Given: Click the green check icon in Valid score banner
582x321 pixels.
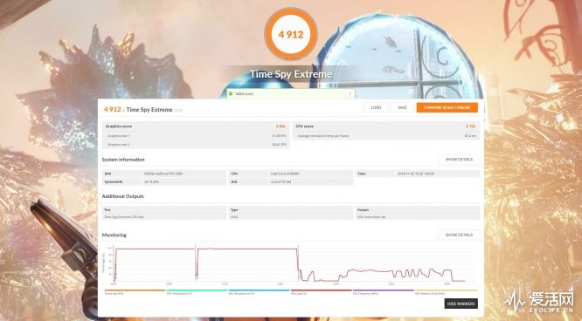Looking at the screenshot, I should pyautogui.click(x=231, y=94).
